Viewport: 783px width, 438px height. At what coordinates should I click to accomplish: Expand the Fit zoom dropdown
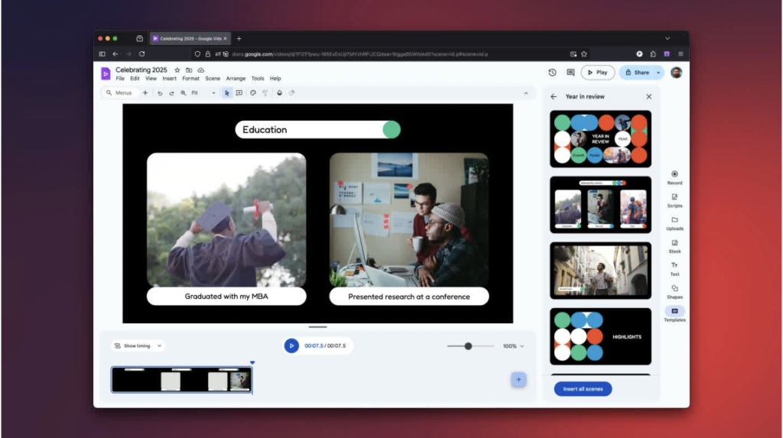203,93
